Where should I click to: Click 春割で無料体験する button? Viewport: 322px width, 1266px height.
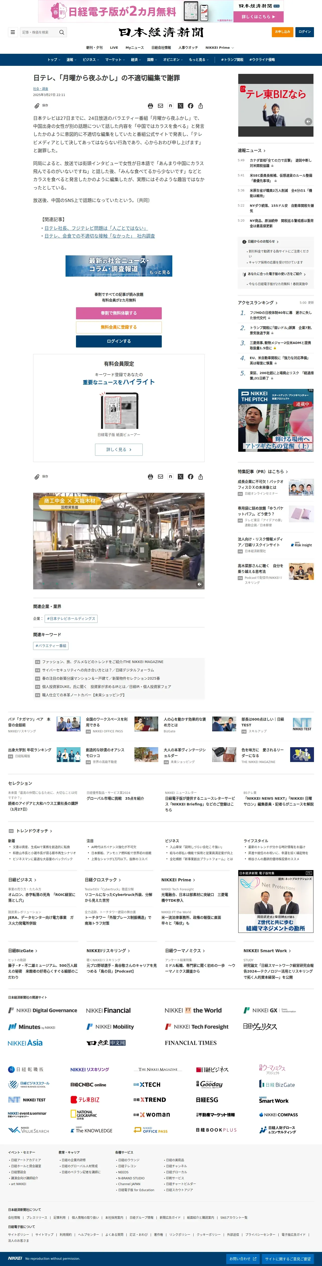point(119,313)
